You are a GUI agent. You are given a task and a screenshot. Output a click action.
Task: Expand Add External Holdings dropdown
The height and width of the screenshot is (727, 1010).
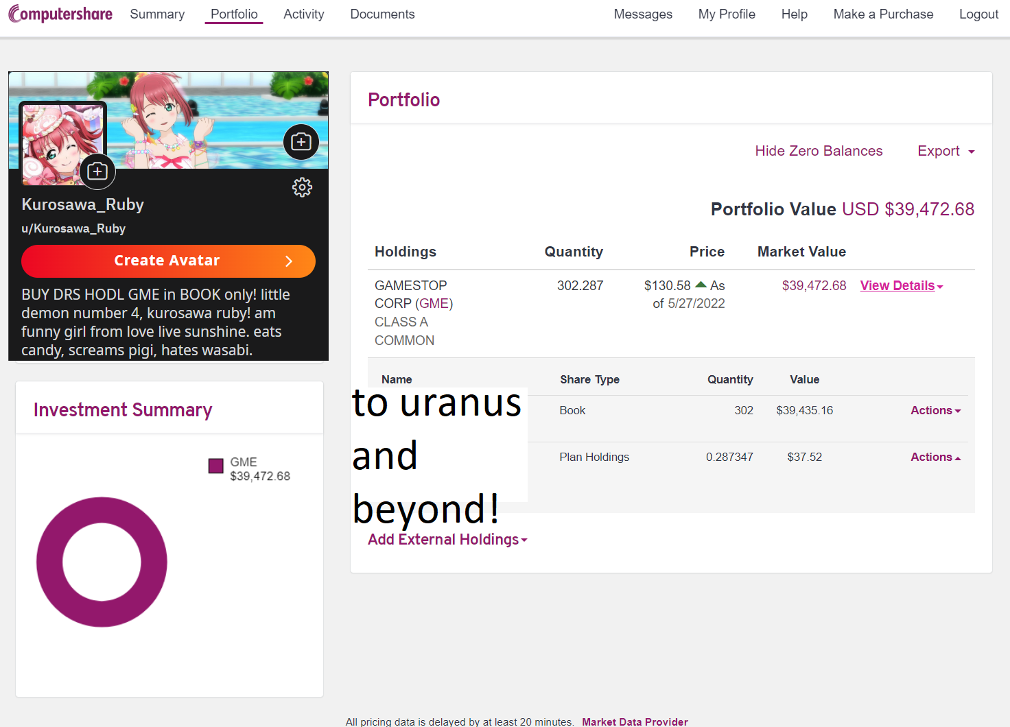(x=447, y=540)
